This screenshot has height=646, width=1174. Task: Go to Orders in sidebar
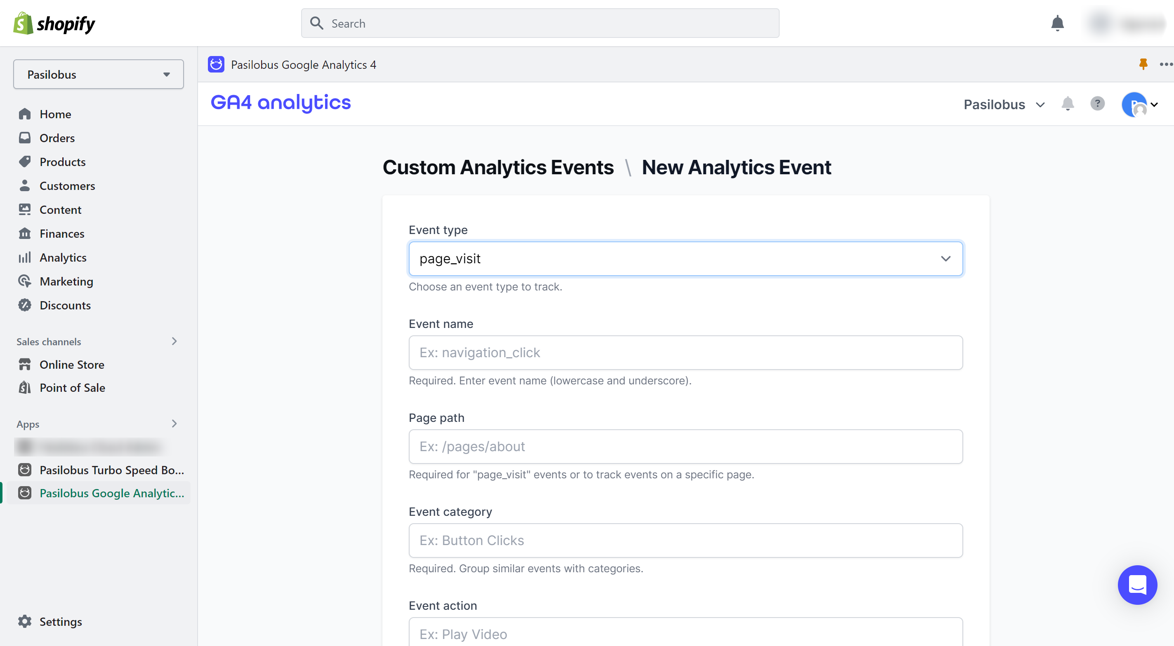pos(57,138)
